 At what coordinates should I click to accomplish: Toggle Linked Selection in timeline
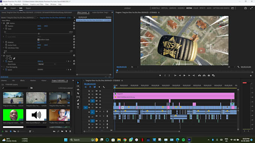[94, 87]
